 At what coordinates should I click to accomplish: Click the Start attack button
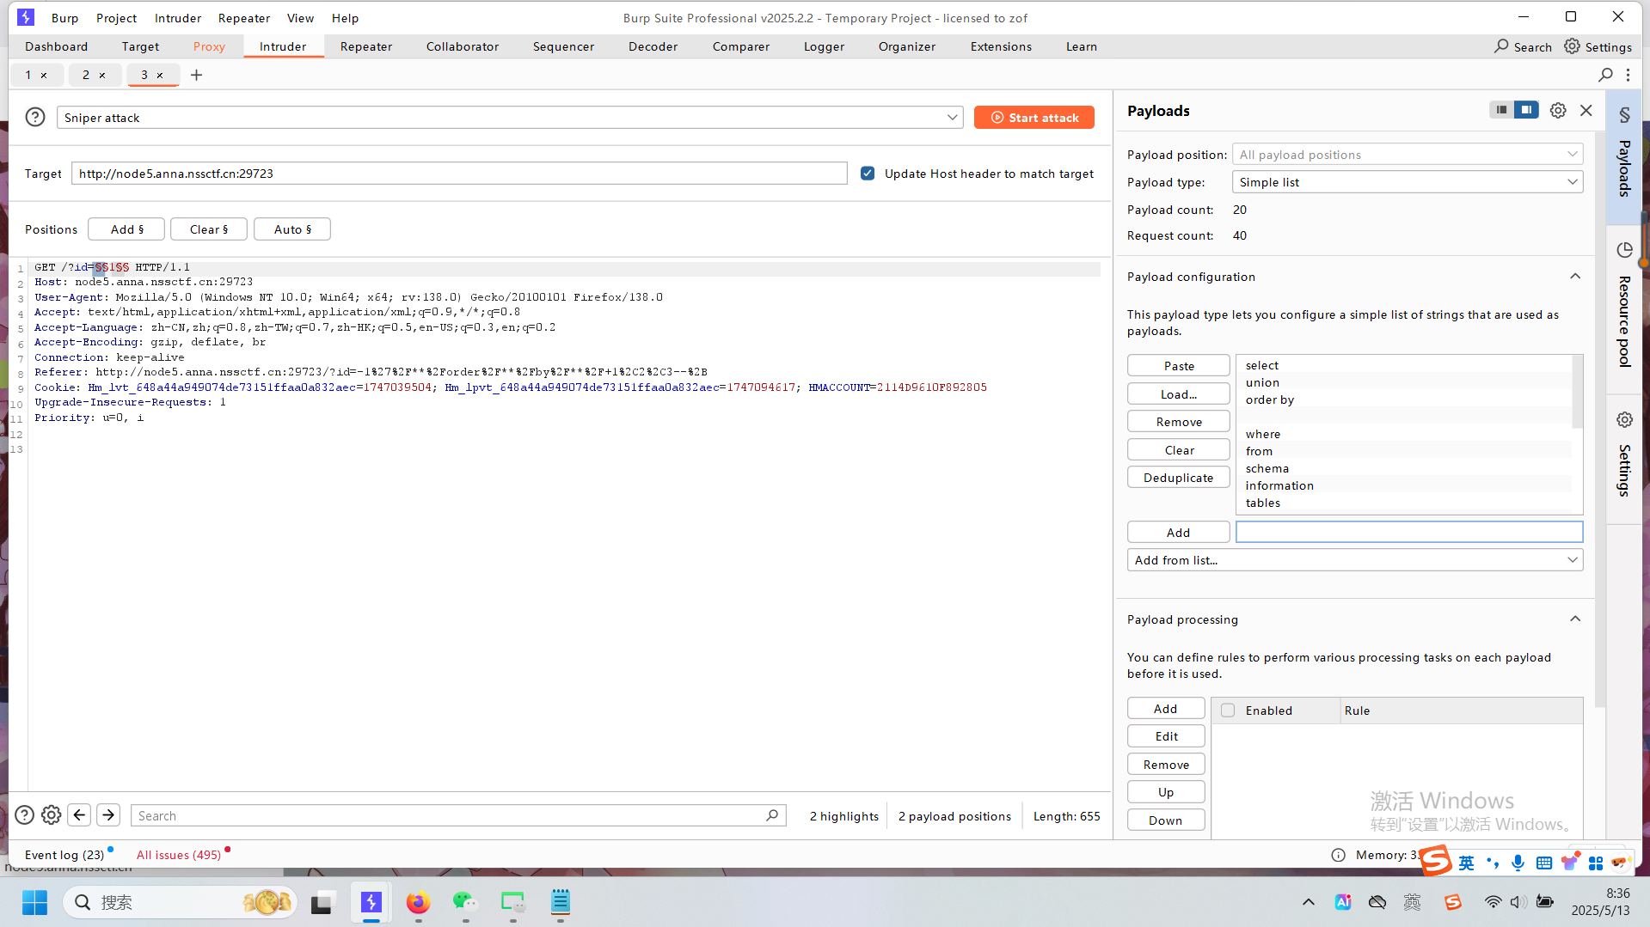click(x=1034, y=118)
